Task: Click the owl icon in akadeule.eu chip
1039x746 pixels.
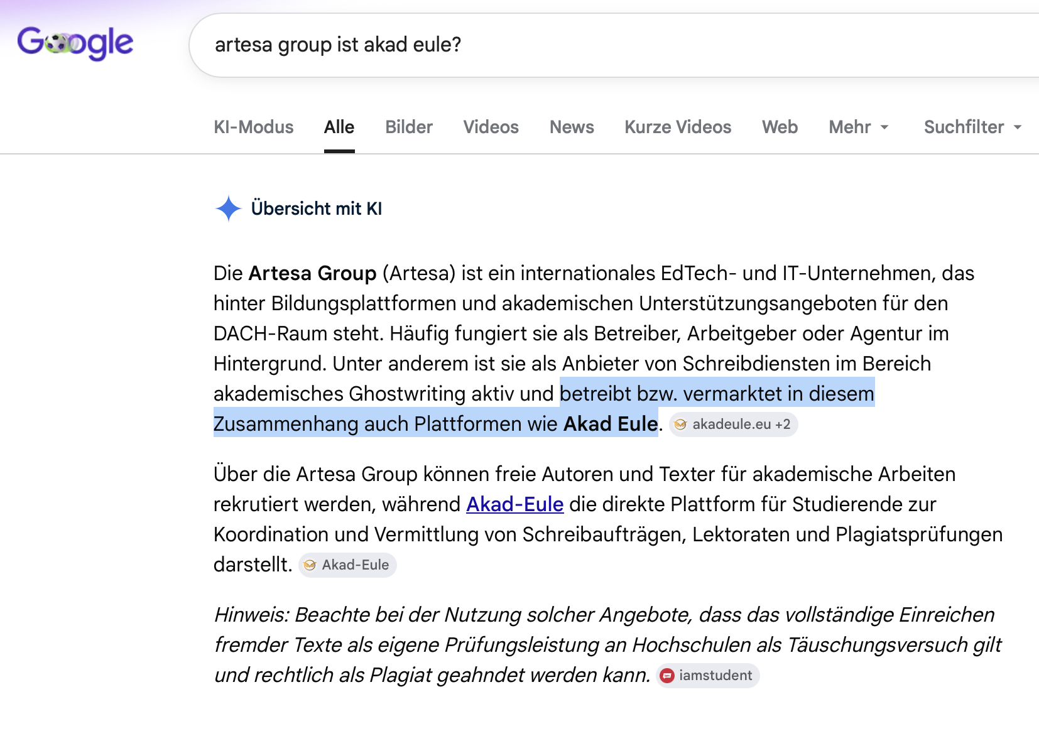Action: tap(680, 424)
